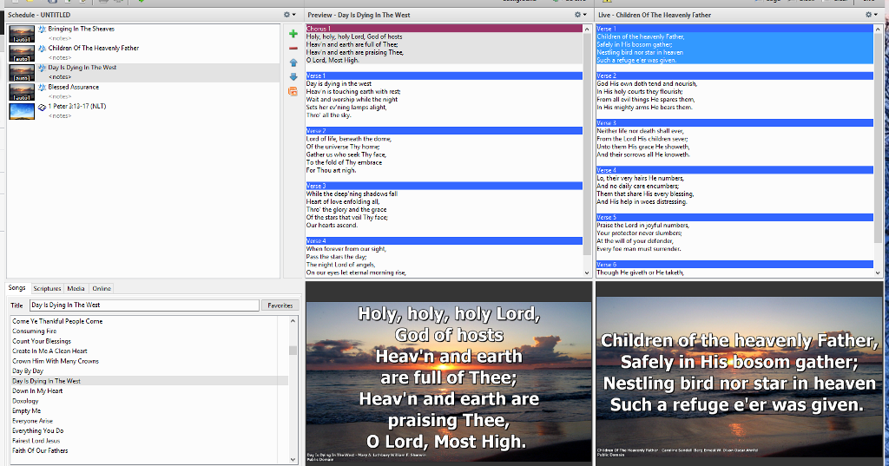Click song icon beside Children Of The Heavenly Father
This screenshot has height=466, width=889.
coord(42,49)
